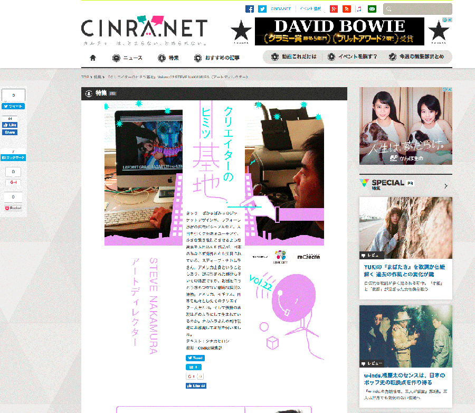
Task: Open the ニュース menu item
Action: pos(127,58)
